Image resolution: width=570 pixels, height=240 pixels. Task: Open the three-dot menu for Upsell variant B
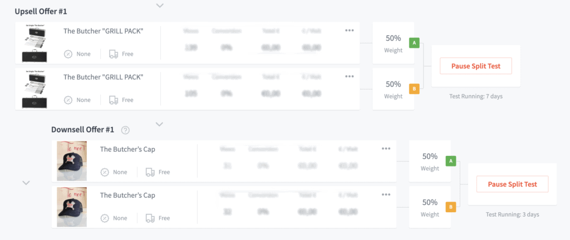tap(350, 76)
